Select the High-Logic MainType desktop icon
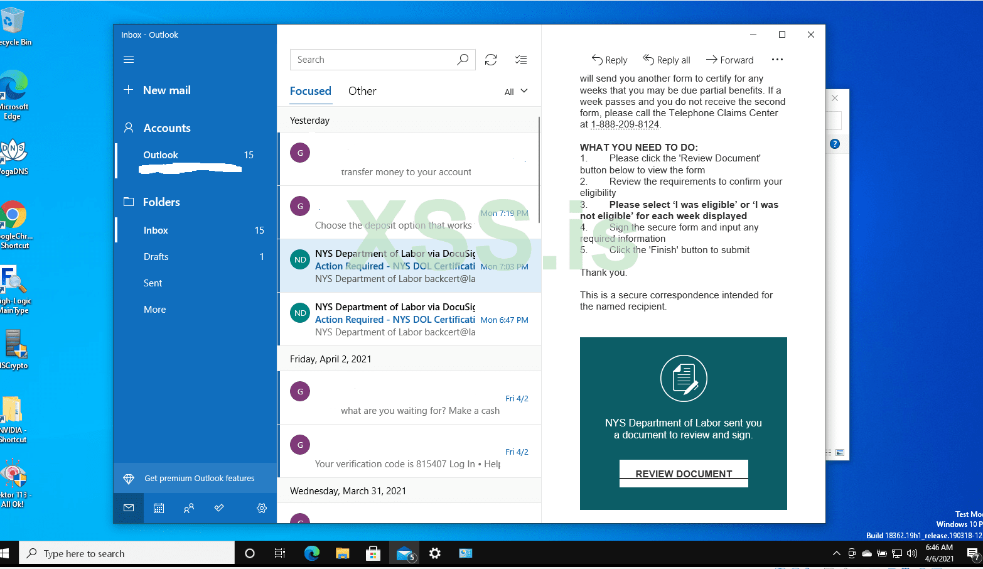This screenshot has height=569, width=983. click(14, 290)
